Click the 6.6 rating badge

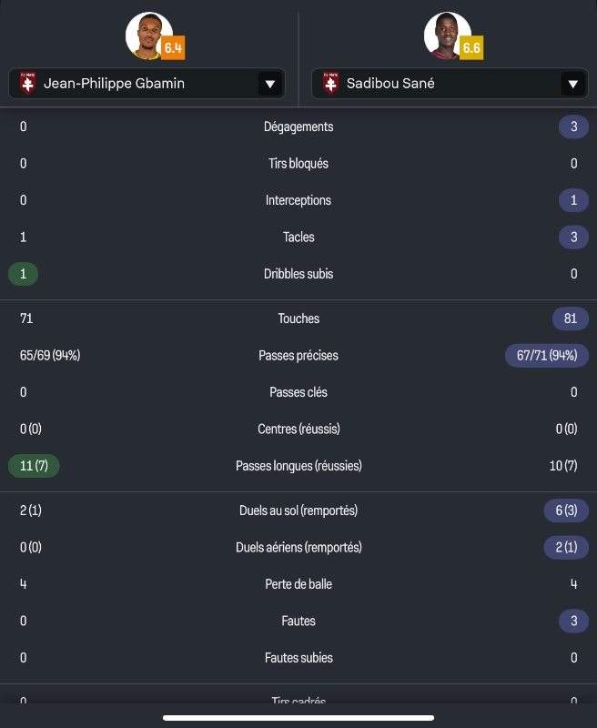[471, 47]
